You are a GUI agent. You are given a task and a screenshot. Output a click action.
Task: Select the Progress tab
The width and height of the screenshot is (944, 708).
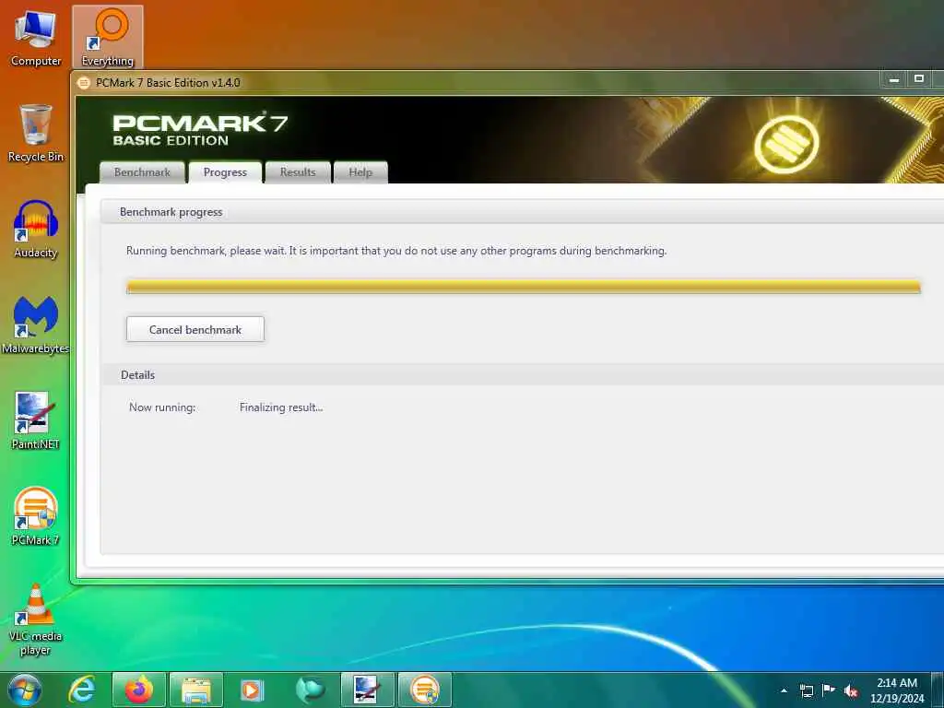[x=225, y=172]
